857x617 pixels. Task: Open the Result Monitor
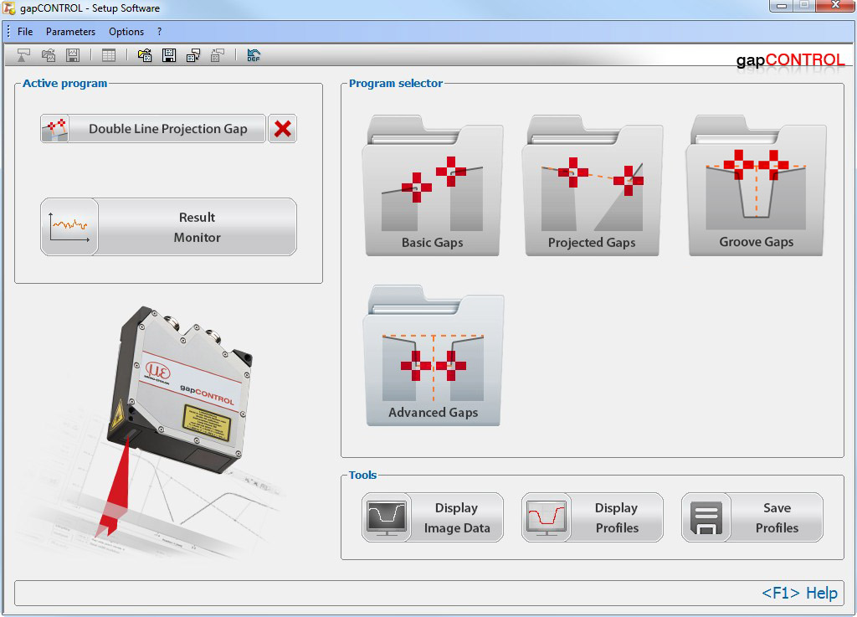pos(168,227)
